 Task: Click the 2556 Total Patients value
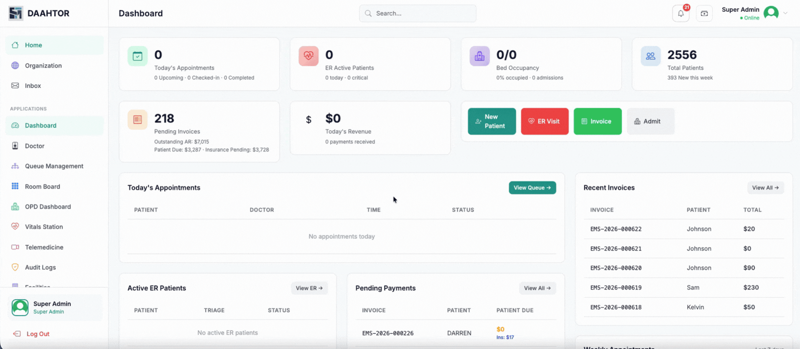click(682, 55)
